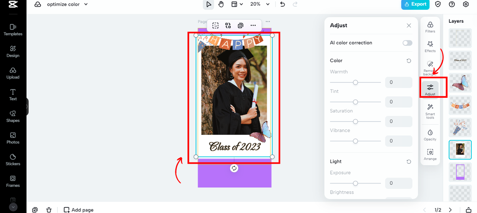Select the Remove background tool
This screenshot has height=213, width=477.
(x=430, y=69)
